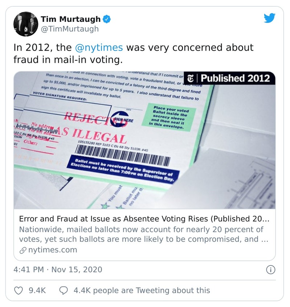Image resolution: width=290 pixels, height=307 pixels.
Task: Like the tweet with the heart icon
Action: [x=18, y=290]
